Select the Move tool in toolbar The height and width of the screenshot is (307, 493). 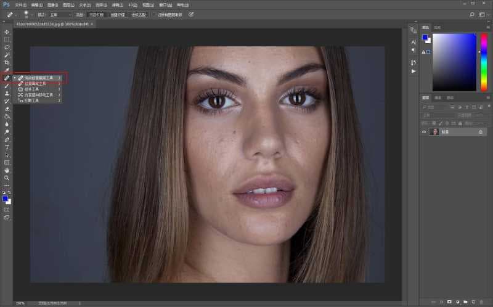pos(7,31)
